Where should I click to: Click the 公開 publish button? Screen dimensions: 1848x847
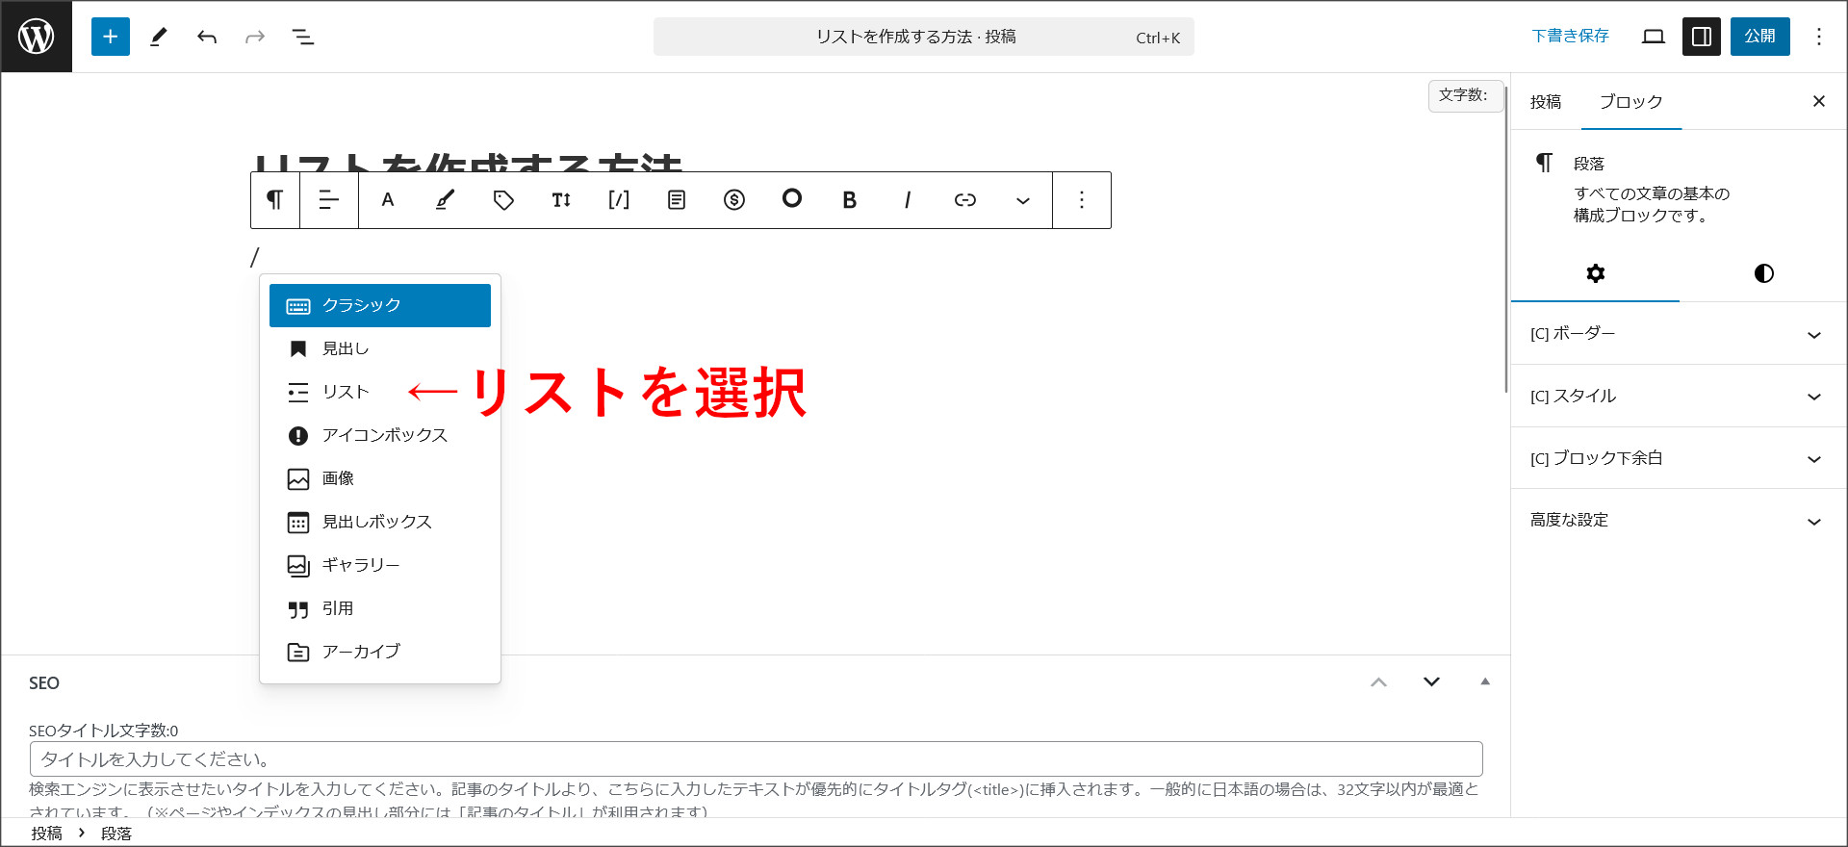pos(1759,37)
